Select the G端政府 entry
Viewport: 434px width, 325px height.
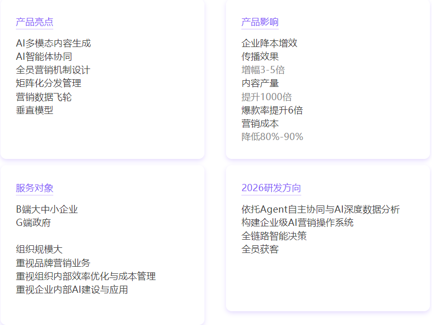(x=33, y=223)
